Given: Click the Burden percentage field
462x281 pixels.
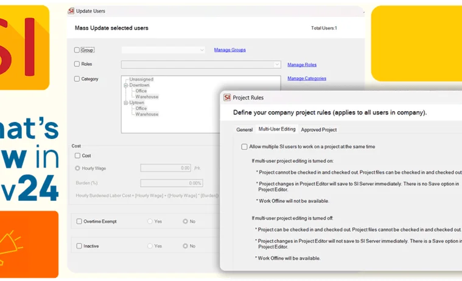Looking at the screenshot, I should pos(172,183).
